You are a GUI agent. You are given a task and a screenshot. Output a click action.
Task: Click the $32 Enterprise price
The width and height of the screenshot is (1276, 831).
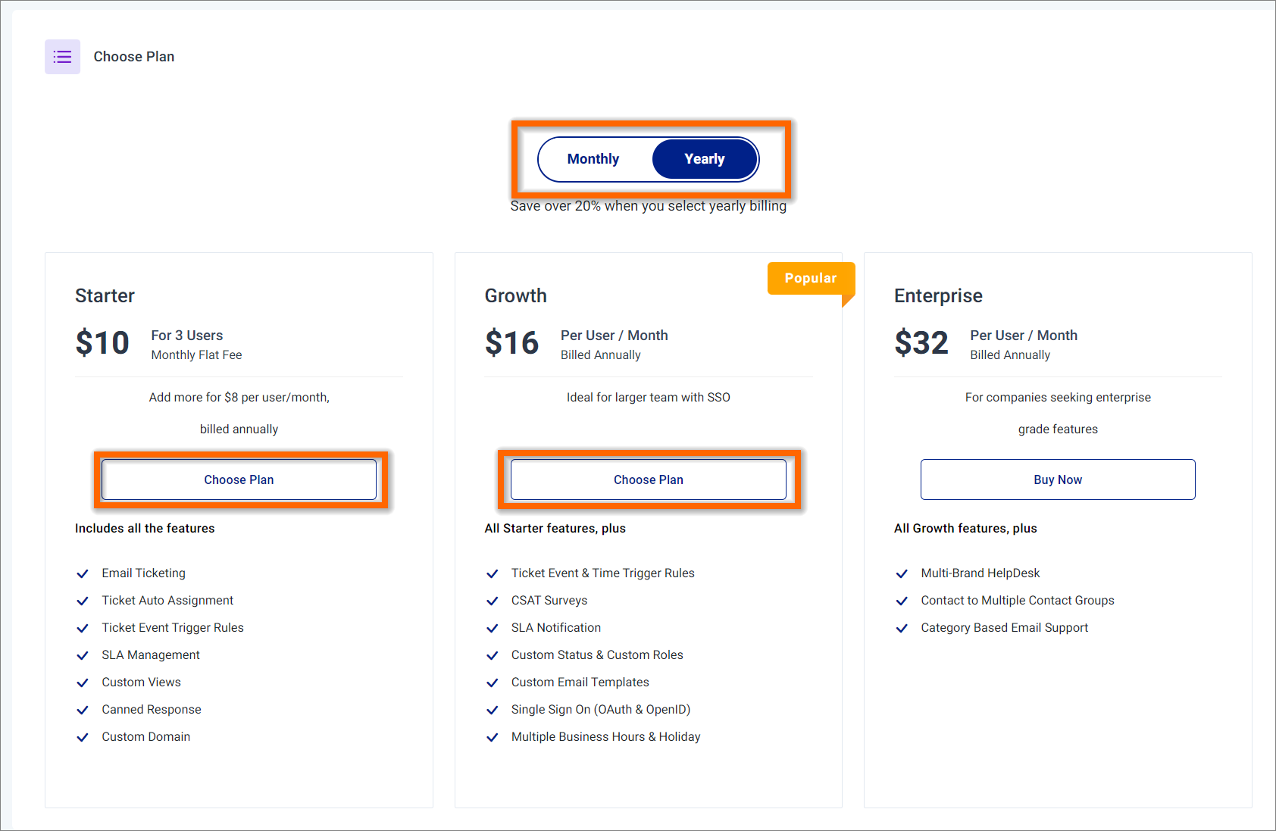pyautogui.click(x=921, y=343)
